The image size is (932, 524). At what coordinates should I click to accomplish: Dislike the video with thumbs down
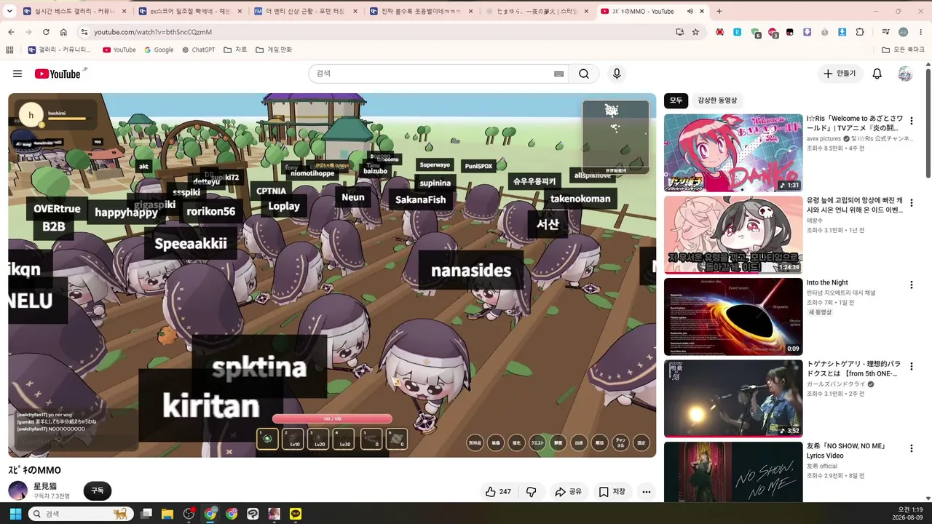click(x=532, y=492)
